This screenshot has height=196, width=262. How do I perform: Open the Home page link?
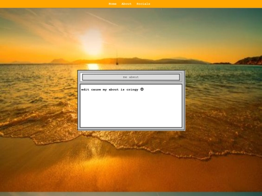coord(113,4)
